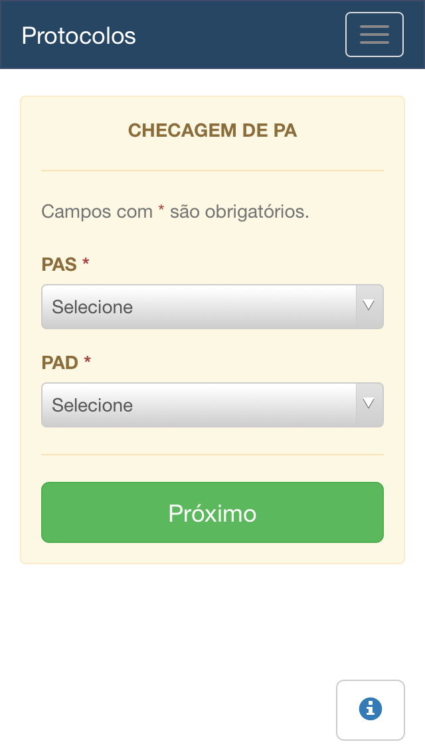
Task: Click the PAD dropdown arrow triangle
Action: click(369, 404)
